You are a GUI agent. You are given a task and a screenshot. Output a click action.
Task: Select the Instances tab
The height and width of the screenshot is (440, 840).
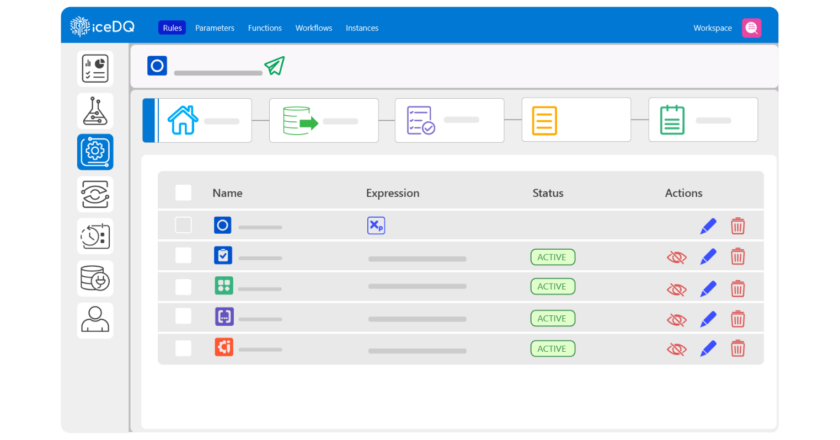point(362,28)
